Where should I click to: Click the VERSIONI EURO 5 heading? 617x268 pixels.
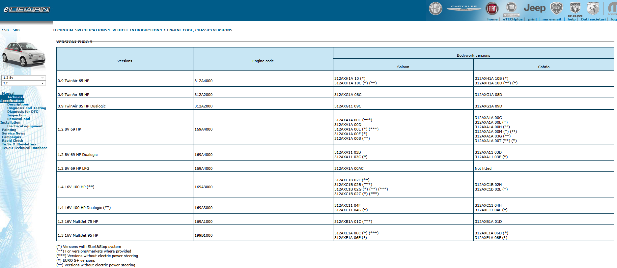click(74, 42)
